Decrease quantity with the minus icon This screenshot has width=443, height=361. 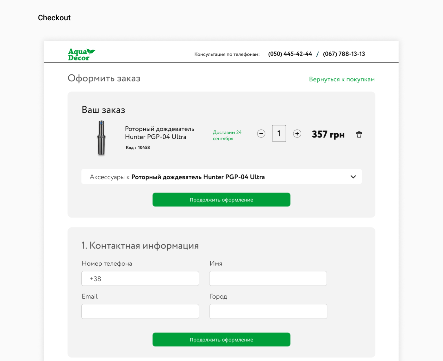(261, 134)
